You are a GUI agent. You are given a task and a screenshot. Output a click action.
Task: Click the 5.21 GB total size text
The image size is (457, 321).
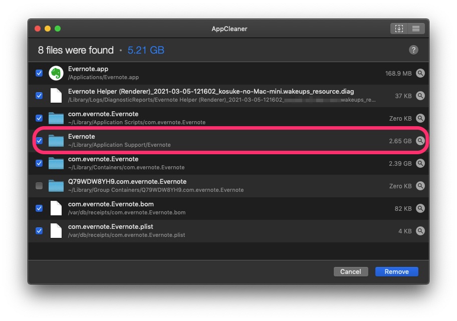point(146,50)
